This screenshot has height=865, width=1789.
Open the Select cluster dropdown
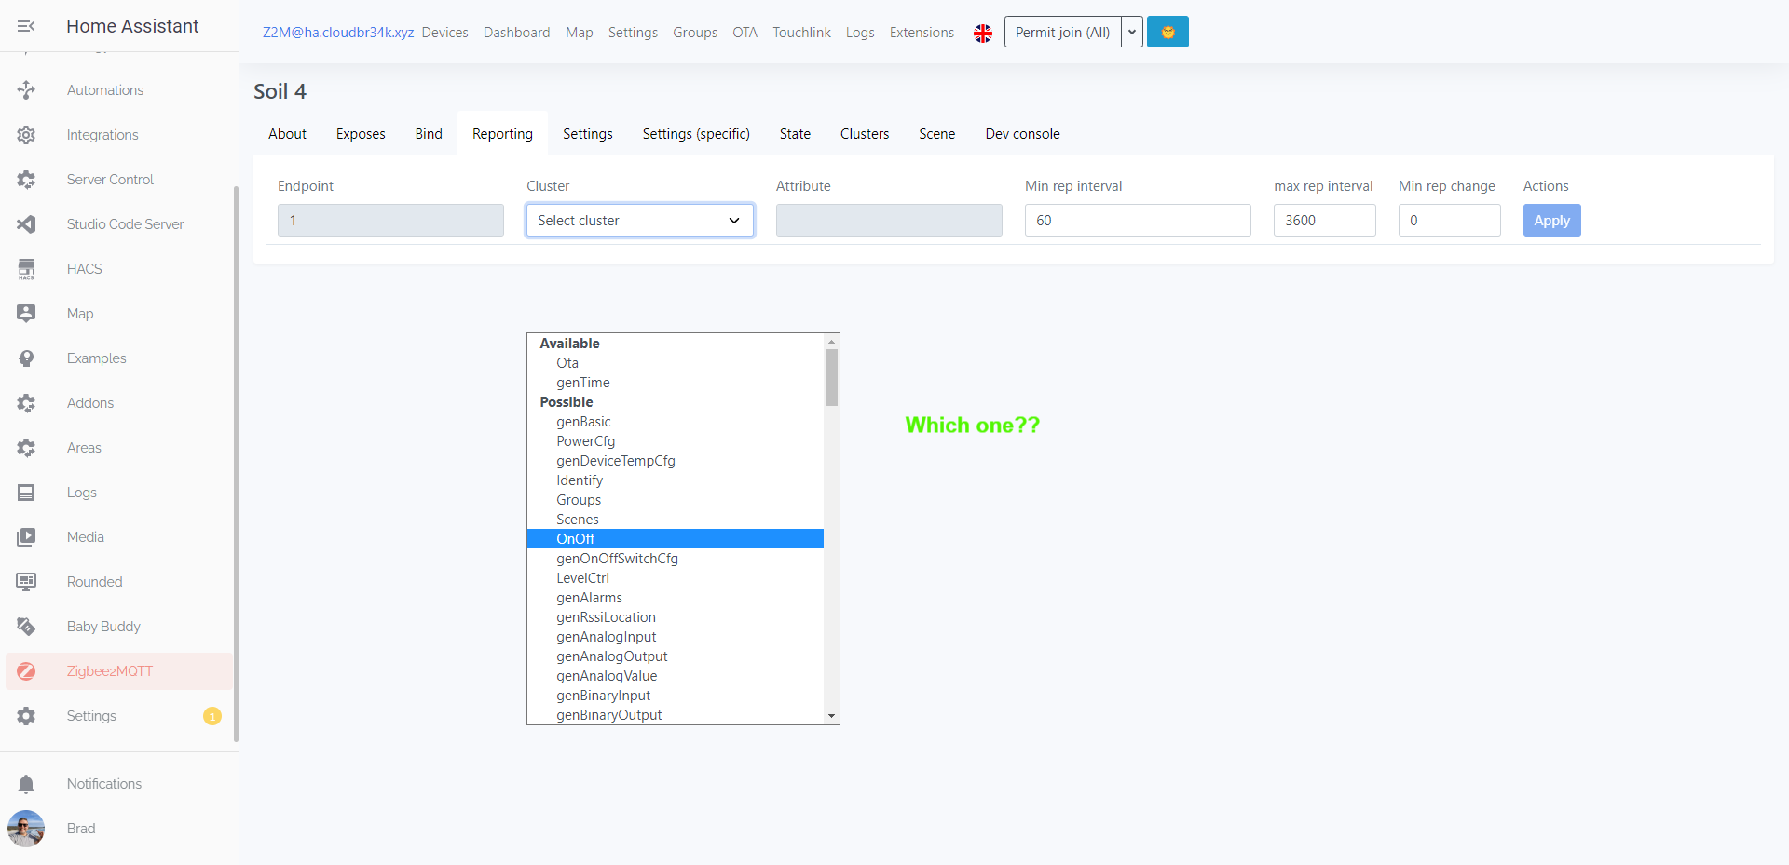[639, 220]
